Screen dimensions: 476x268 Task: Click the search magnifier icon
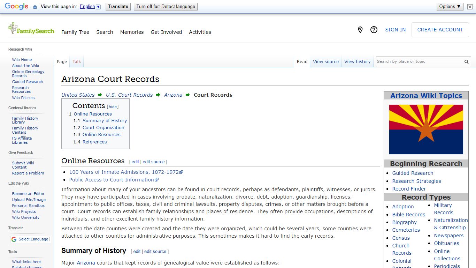click(466, 62)
